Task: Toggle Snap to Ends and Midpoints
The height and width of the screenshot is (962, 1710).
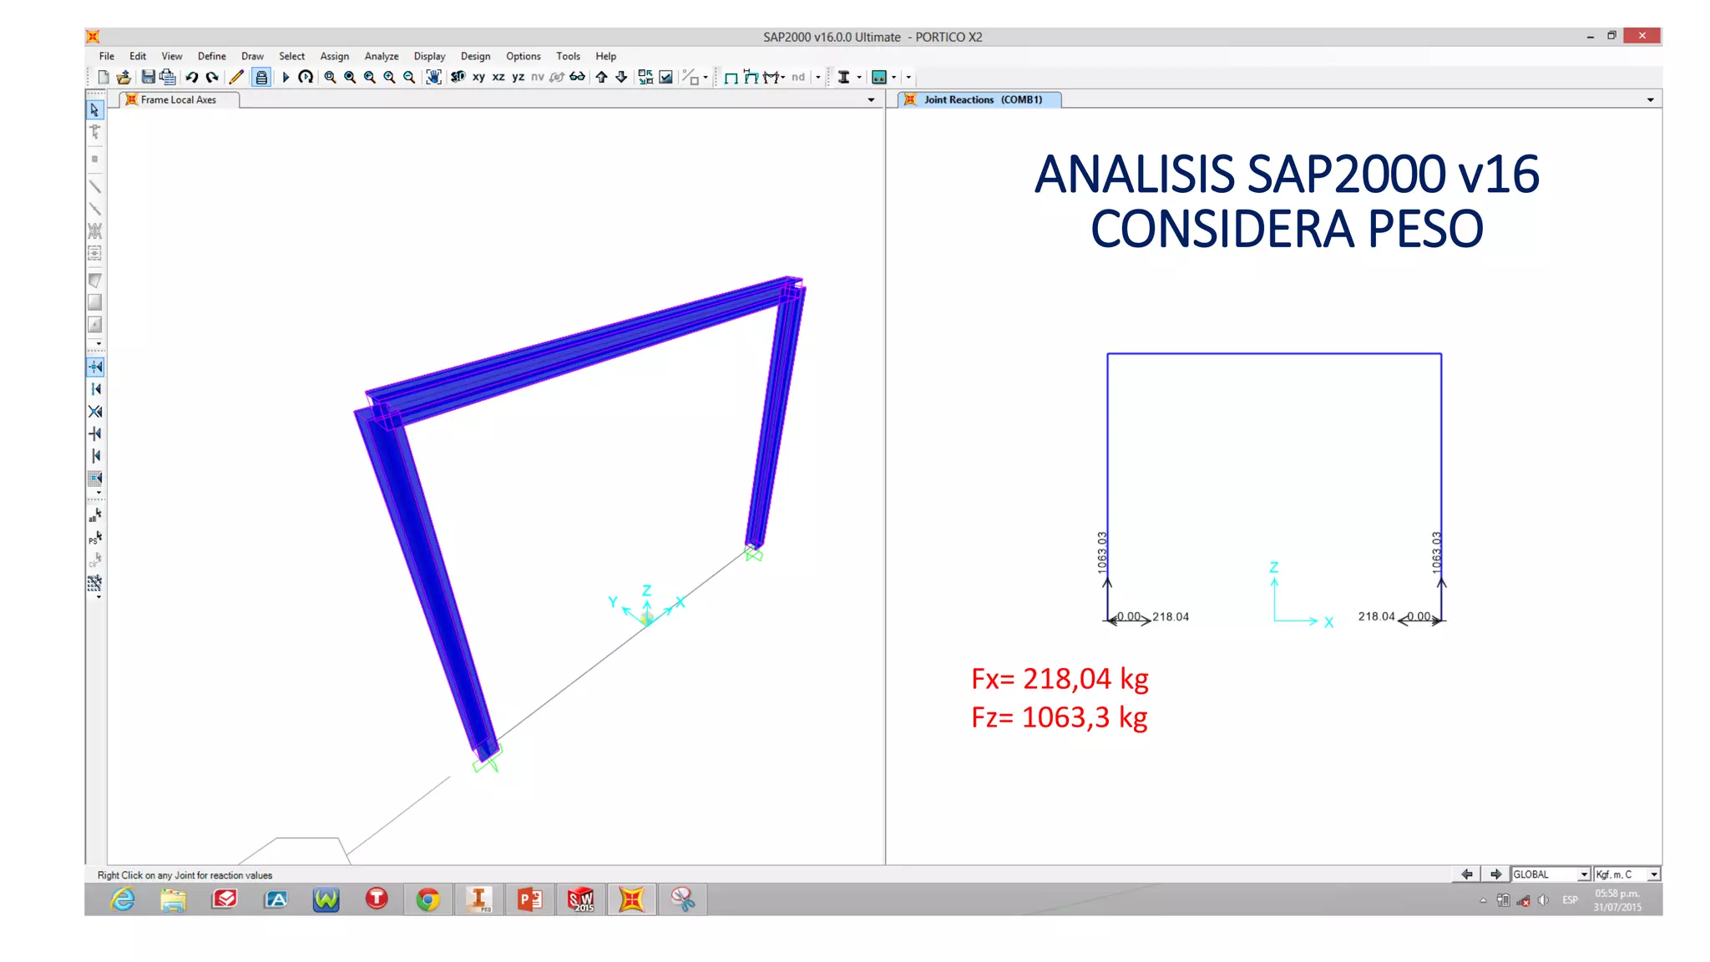Action: coord(95,389)
